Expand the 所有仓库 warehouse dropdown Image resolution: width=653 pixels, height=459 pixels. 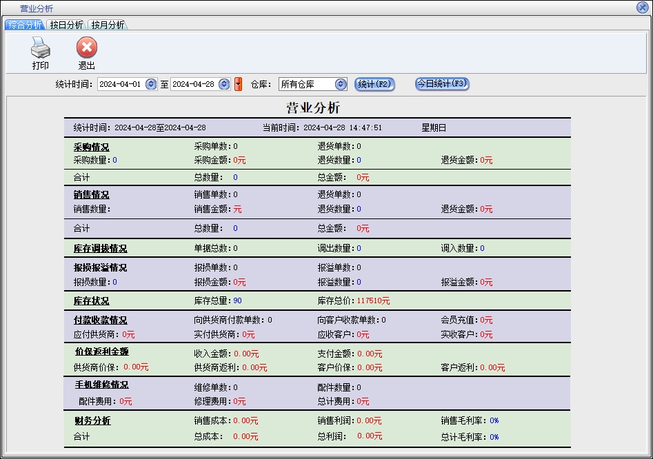click(x=340, y=84)
